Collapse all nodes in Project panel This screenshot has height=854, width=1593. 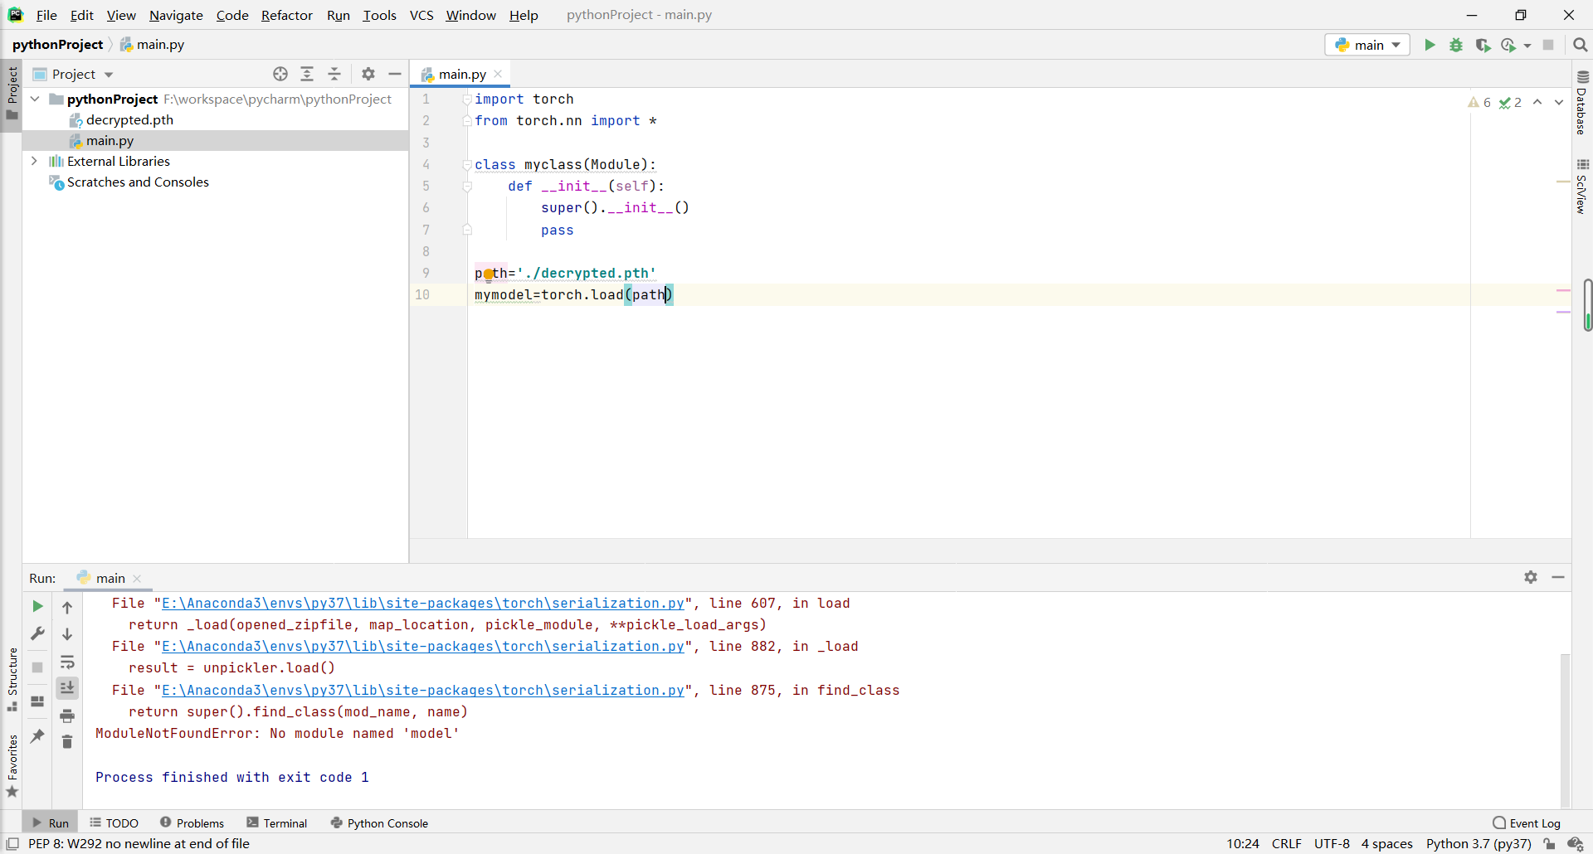point(334,74)
